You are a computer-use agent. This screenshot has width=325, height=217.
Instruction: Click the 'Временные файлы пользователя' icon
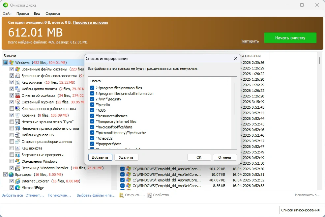click(x=17, y=76)
